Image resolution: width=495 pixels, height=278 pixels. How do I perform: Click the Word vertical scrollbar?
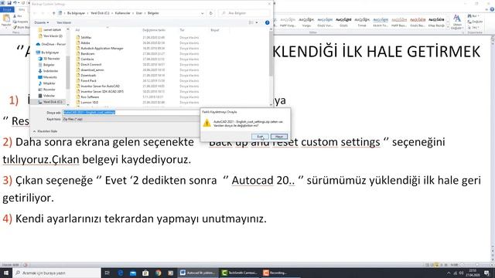tap(493, 148)
